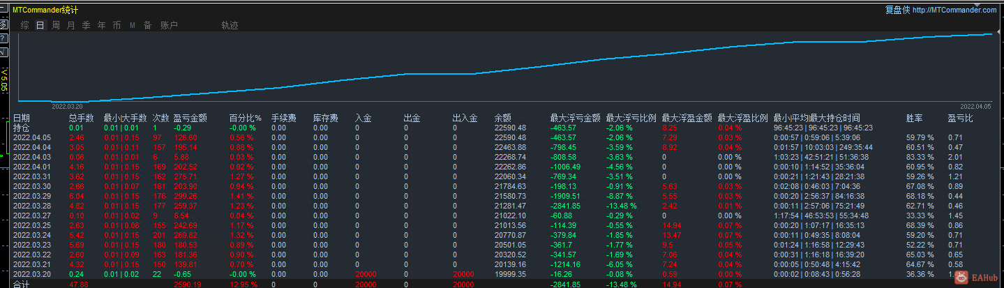Image resolution: width=1004 pixels, height=288 pixels.
Task: Click the 复盘侠 label at top right
Action: 897,10
